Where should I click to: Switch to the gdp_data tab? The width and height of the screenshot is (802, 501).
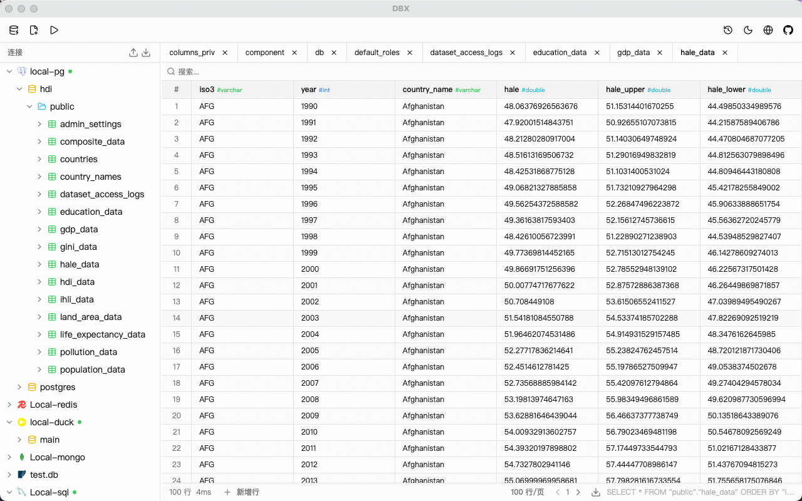pos(635,53)
